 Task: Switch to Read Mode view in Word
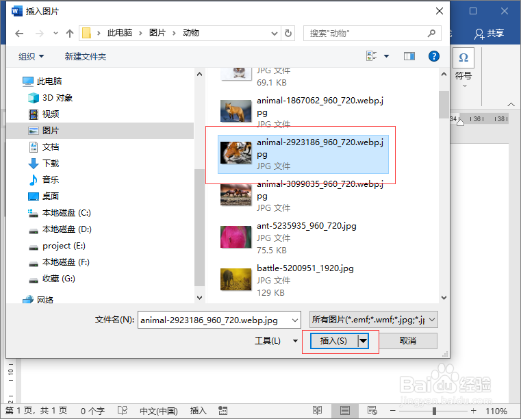coord(317,411)
